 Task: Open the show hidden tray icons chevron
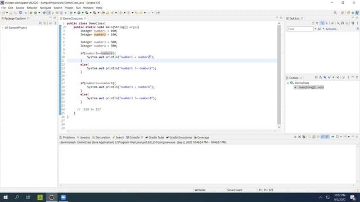(321, 197)
